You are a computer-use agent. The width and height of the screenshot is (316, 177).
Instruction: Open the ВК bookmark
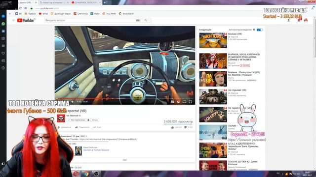tap(18, 14)
